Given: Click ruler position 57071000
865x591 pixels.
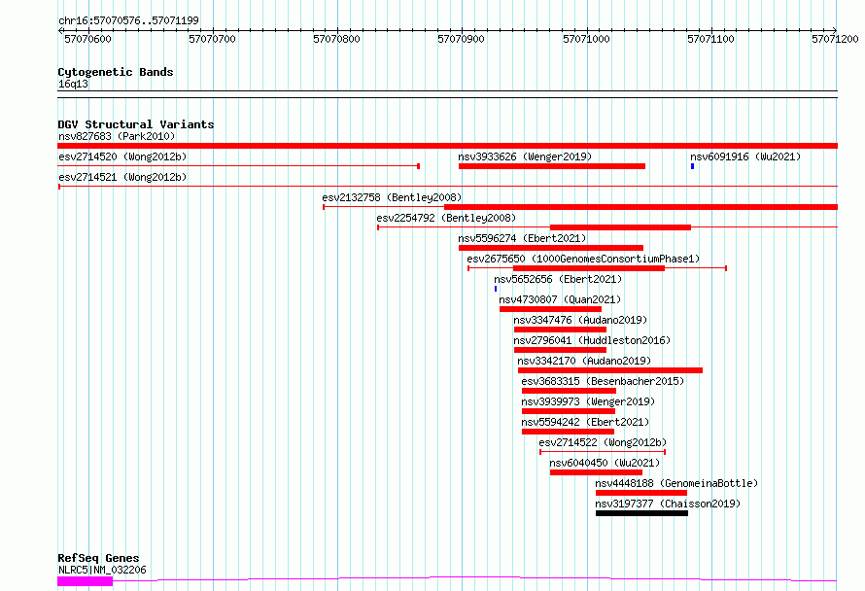Looking at the screenshot, I should point(586,39).
